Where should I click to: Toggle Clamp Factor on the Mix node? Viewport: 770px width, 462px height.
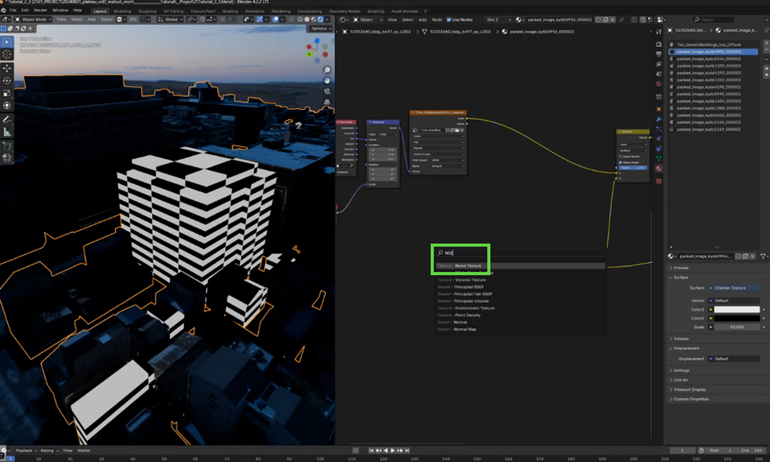tap(620, 162)
